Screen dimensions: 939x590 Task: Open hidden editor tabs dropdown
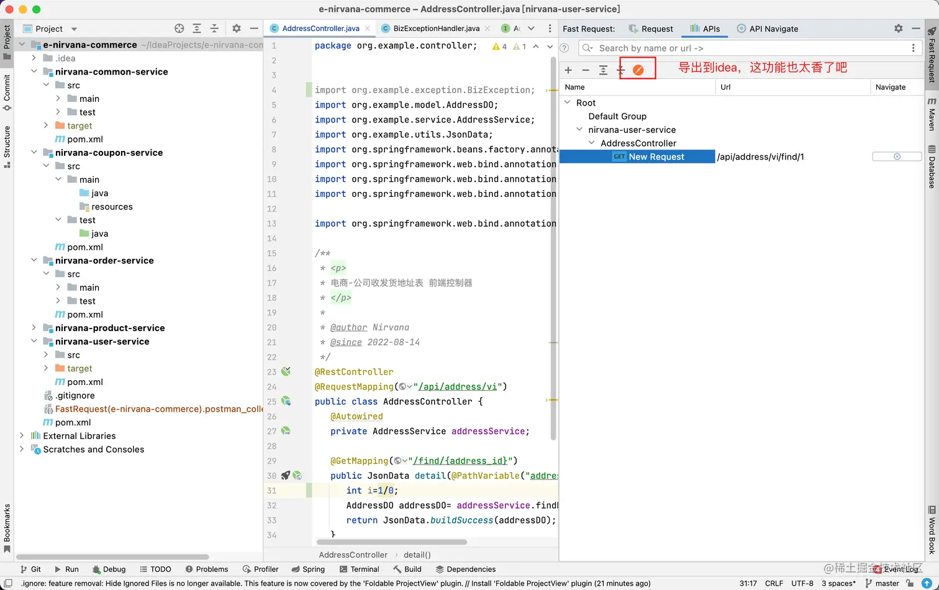[x=531, y=29]
